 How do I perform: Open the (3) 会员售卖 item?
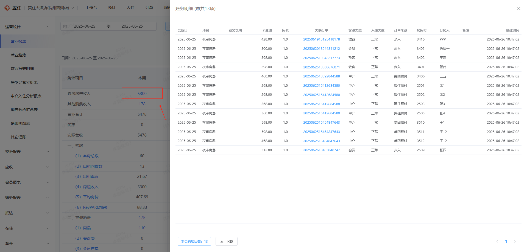pos(87,249)
